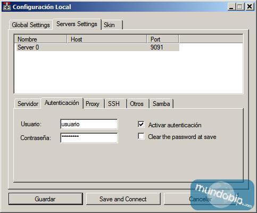Open the SSH sub-tab
The width and height of the screenshot is (257, 213).
pos(115,104)
